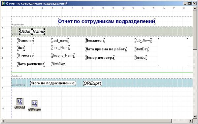Click the window system menu icon
This screenshot has width=198, height=124.
click(4, 3)
